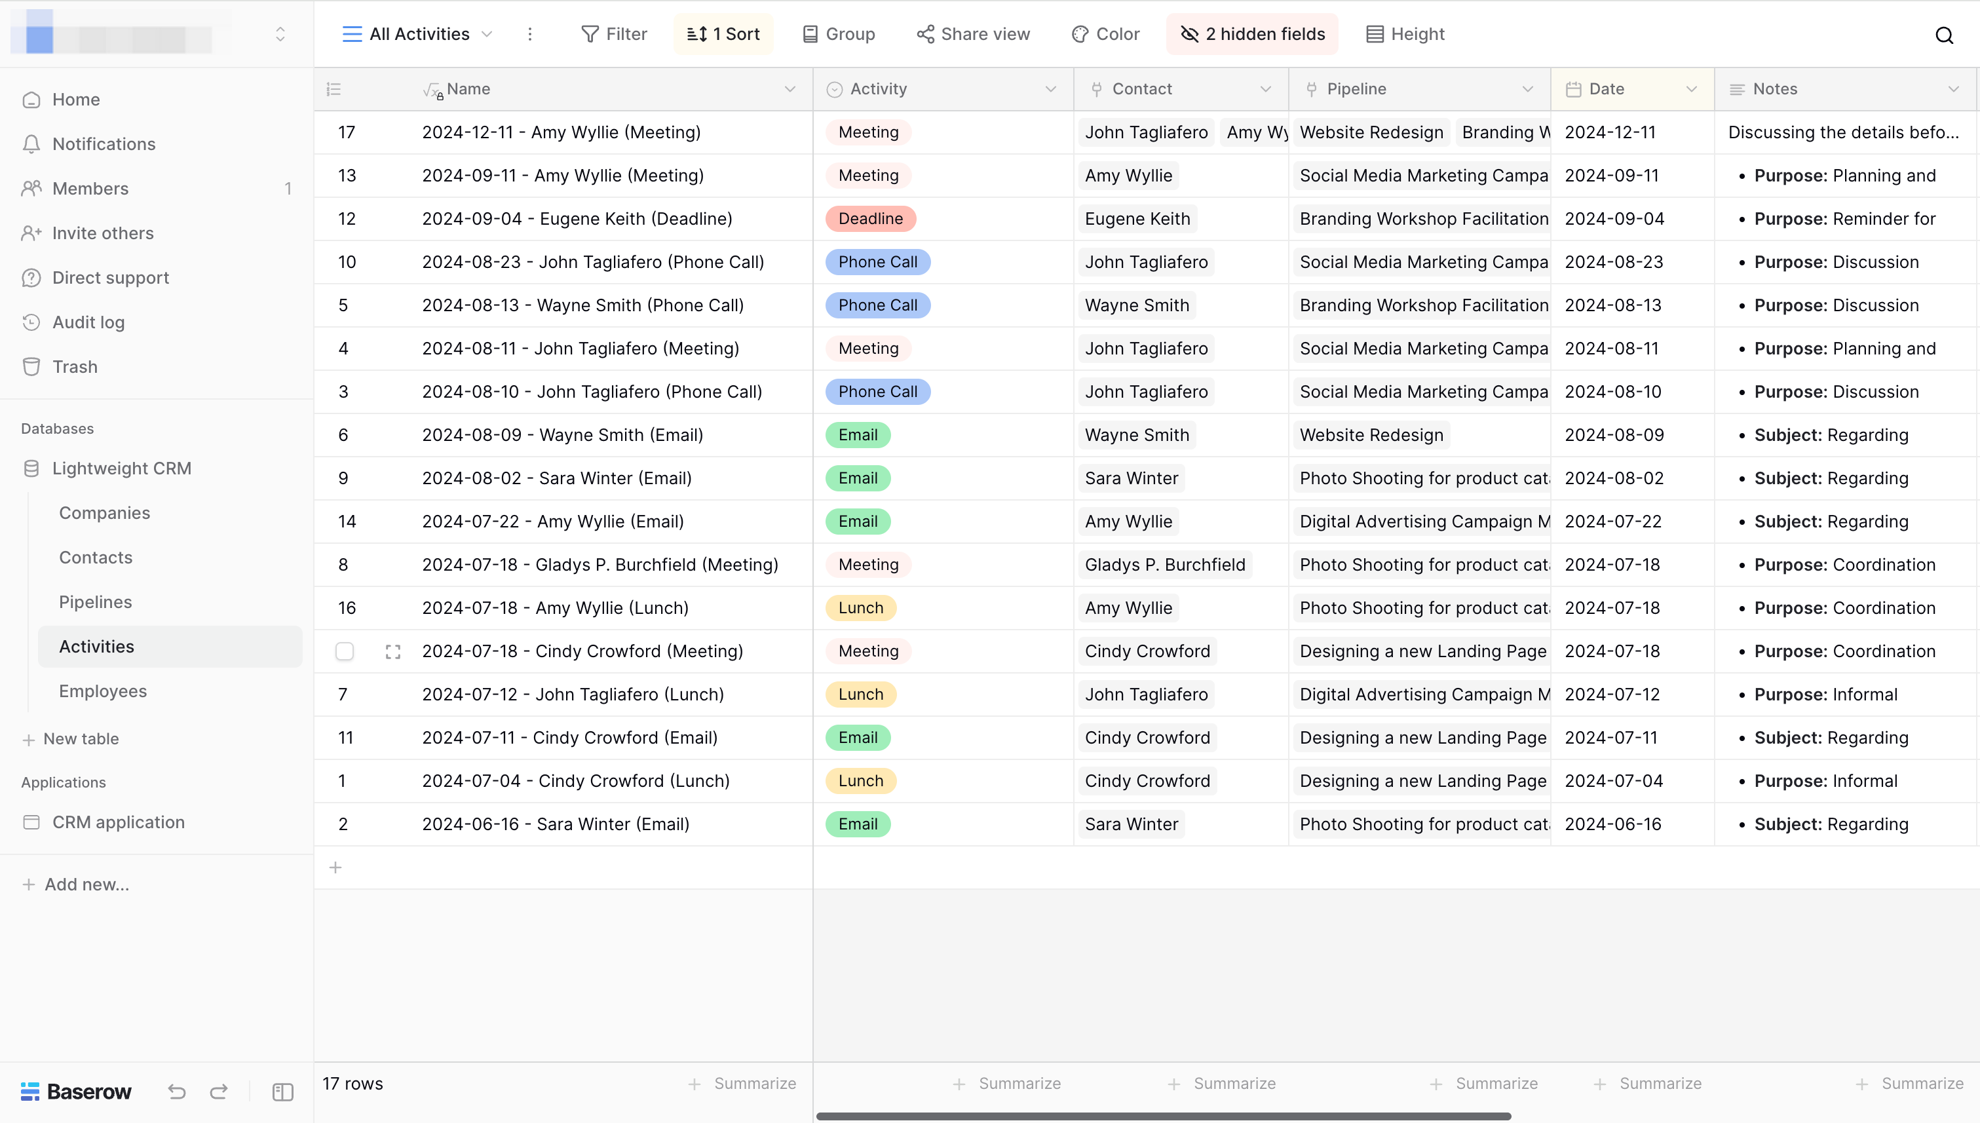Click the search magnifier icon
1980x1123 pixels.
1944,35
